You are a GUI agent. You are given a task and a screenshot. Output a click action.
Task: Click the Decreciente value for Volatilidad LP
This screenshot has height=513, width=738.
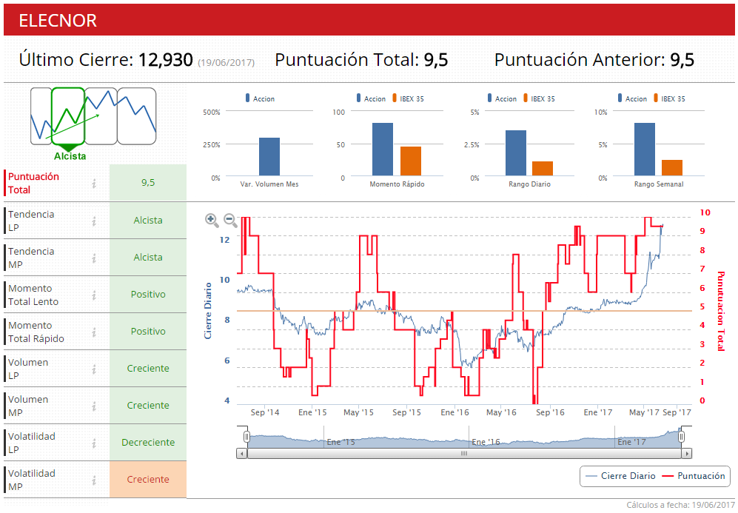click(x=148, y=443)
